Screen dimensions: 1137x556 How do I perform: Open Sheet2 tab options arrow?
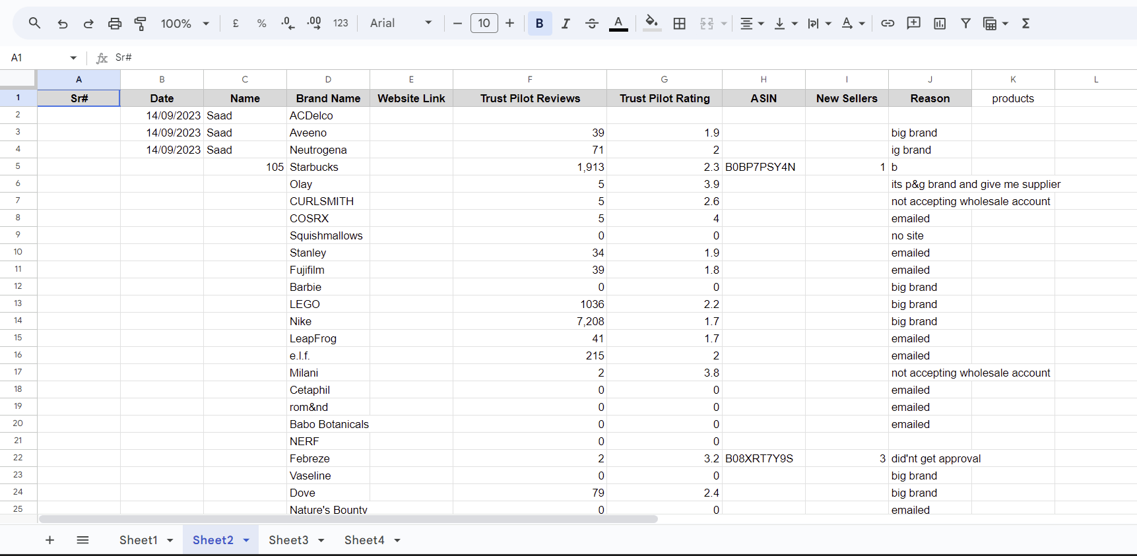click(x=246, y=541)
